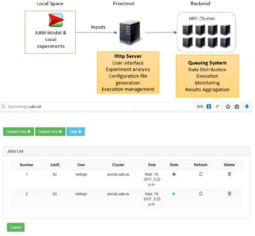Click the Http Server heading

[128, 56]
